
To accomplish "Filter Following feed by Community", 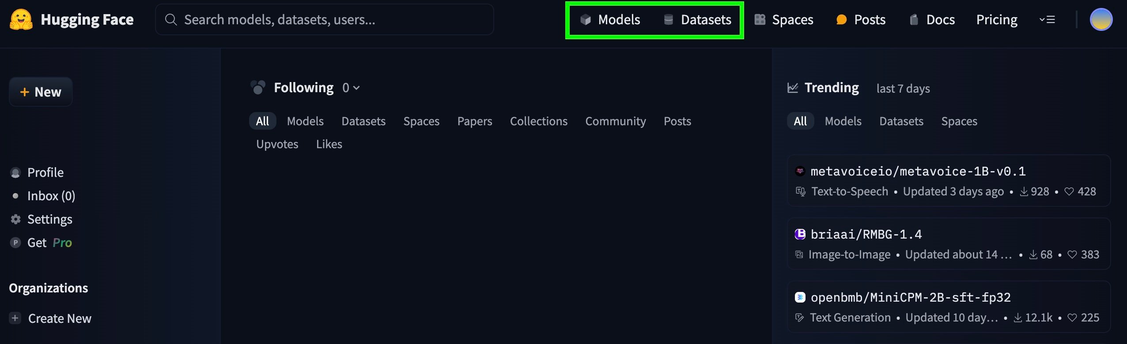I will (x=616, y=121).
